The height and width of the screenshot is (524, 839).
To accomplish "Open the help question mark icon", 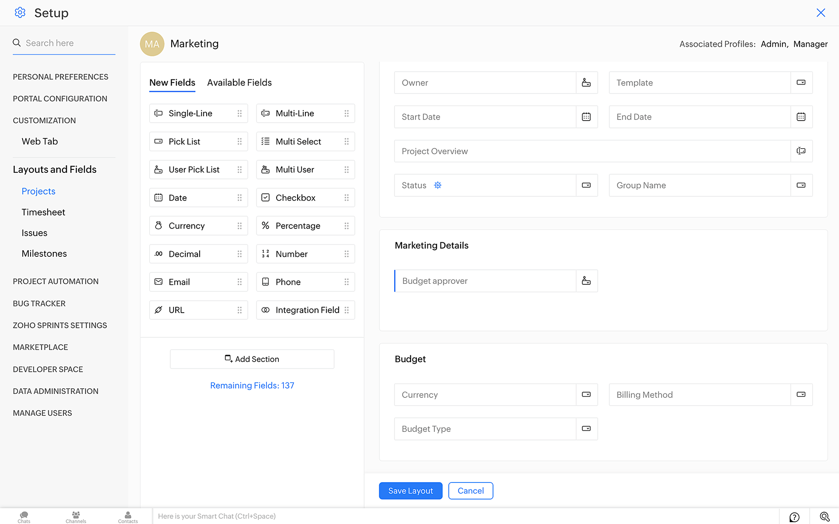I will (794, 517).
